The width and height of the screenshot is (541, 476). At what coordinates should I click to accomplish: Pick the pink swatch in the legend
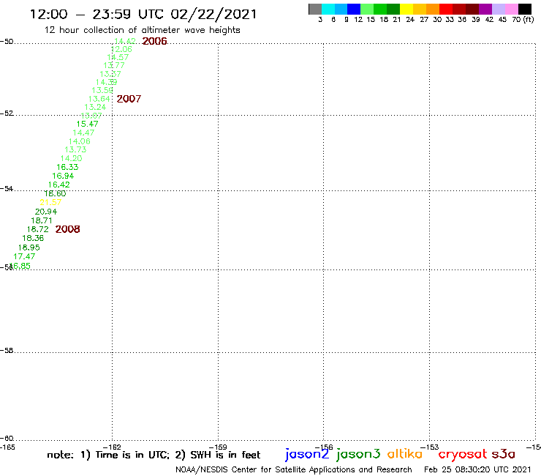click(x=512, y=9)
